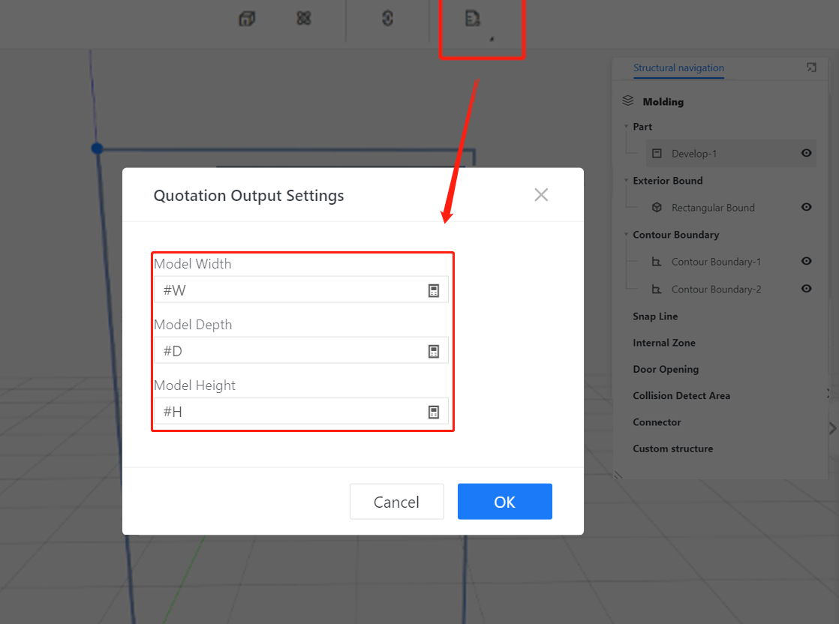Click the Model Width input field
839x624 pixels.
[x=293, y=290]
